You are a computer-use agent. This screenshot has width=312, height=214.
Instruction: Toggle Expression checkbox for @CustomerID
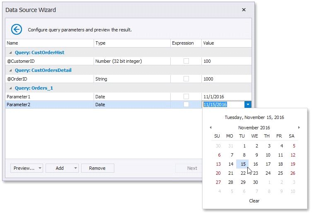[186, 61]
